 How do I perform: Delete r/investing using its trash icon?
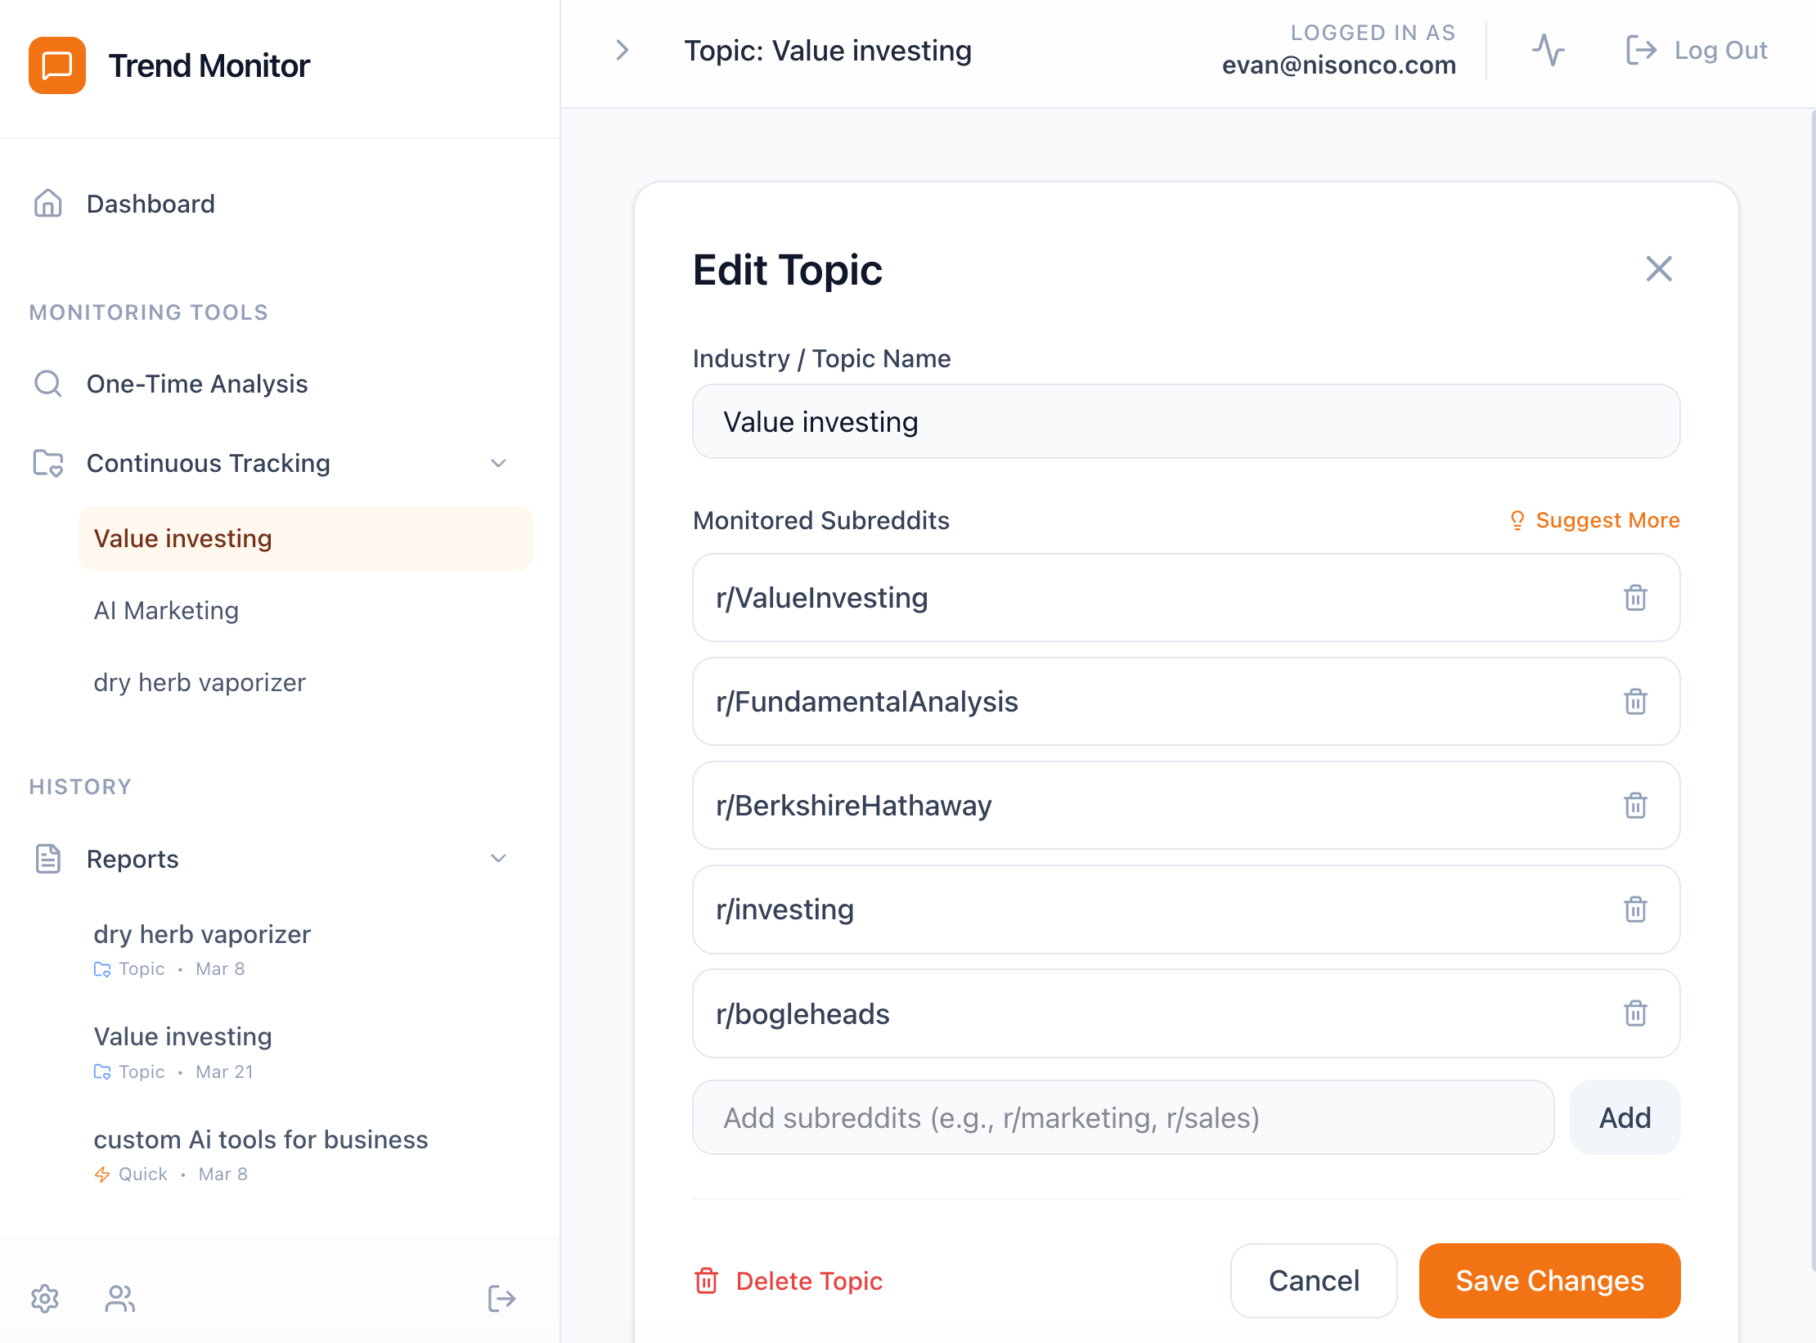[x=1635, y=910]
